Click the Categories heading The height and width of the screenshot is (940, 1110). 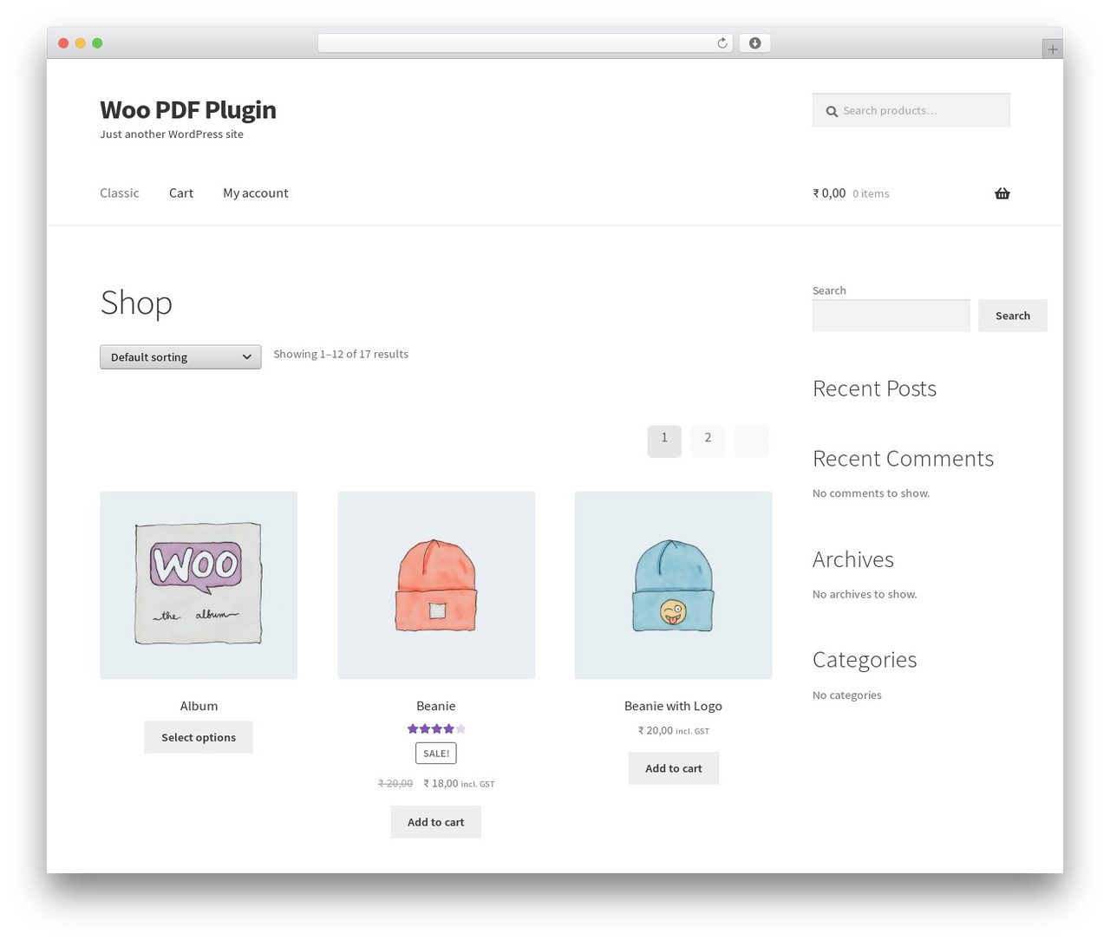[x=865, y=660]
